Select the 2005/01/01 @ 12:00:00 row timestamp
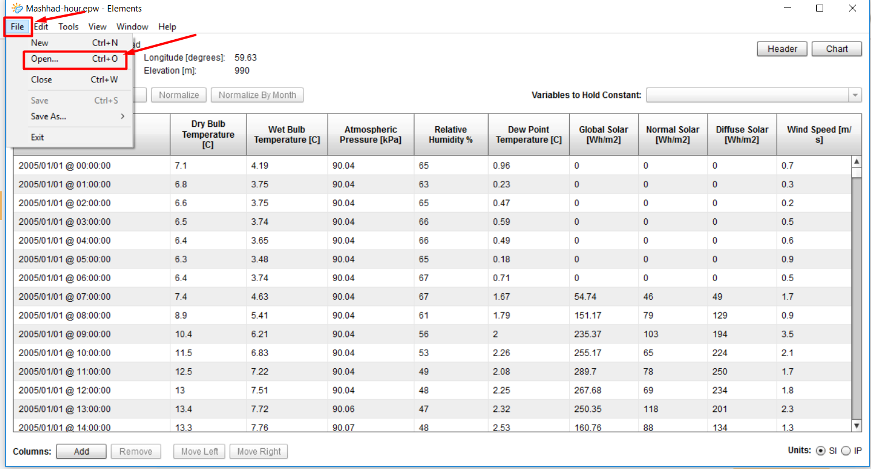The image size is (871, 469). pos(64,390)
